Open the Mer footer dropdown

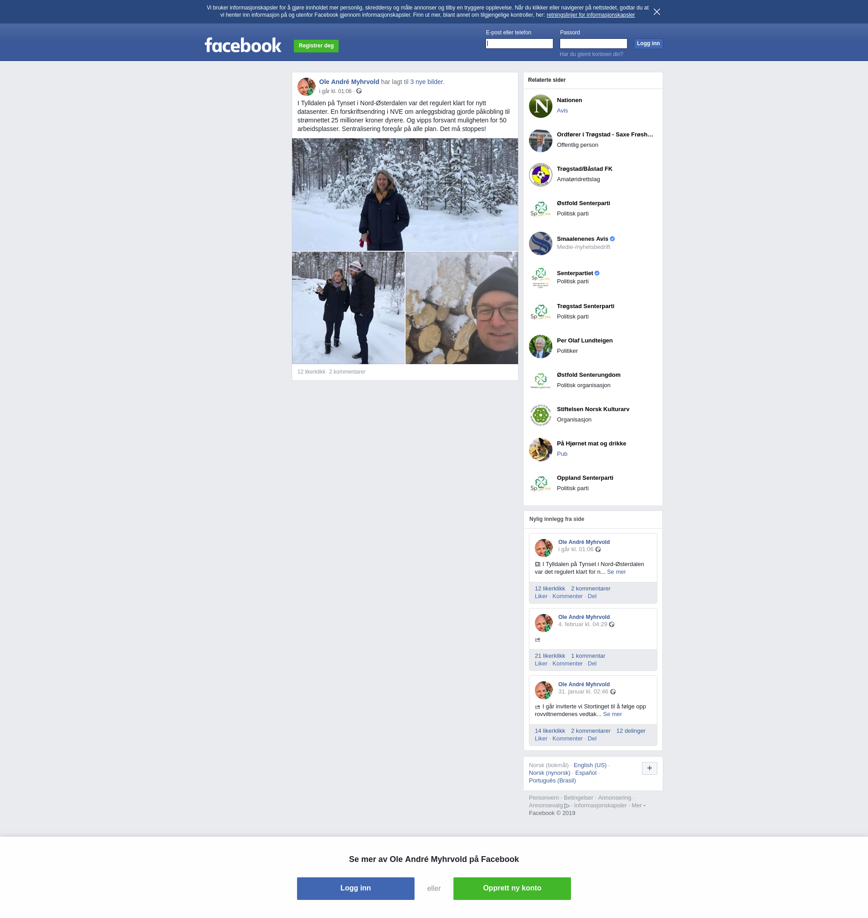coord(638,805)
